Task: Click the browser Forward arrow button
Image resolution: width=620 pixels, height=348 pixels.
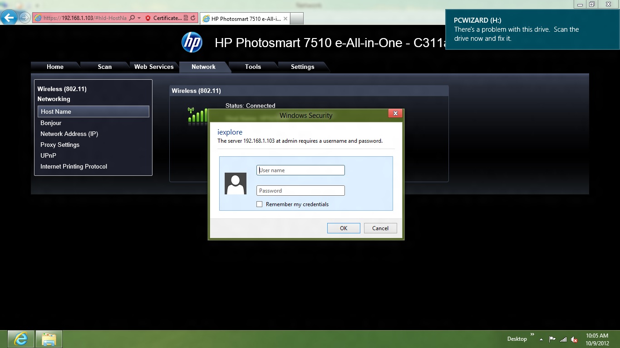Action: pos(25,18)
